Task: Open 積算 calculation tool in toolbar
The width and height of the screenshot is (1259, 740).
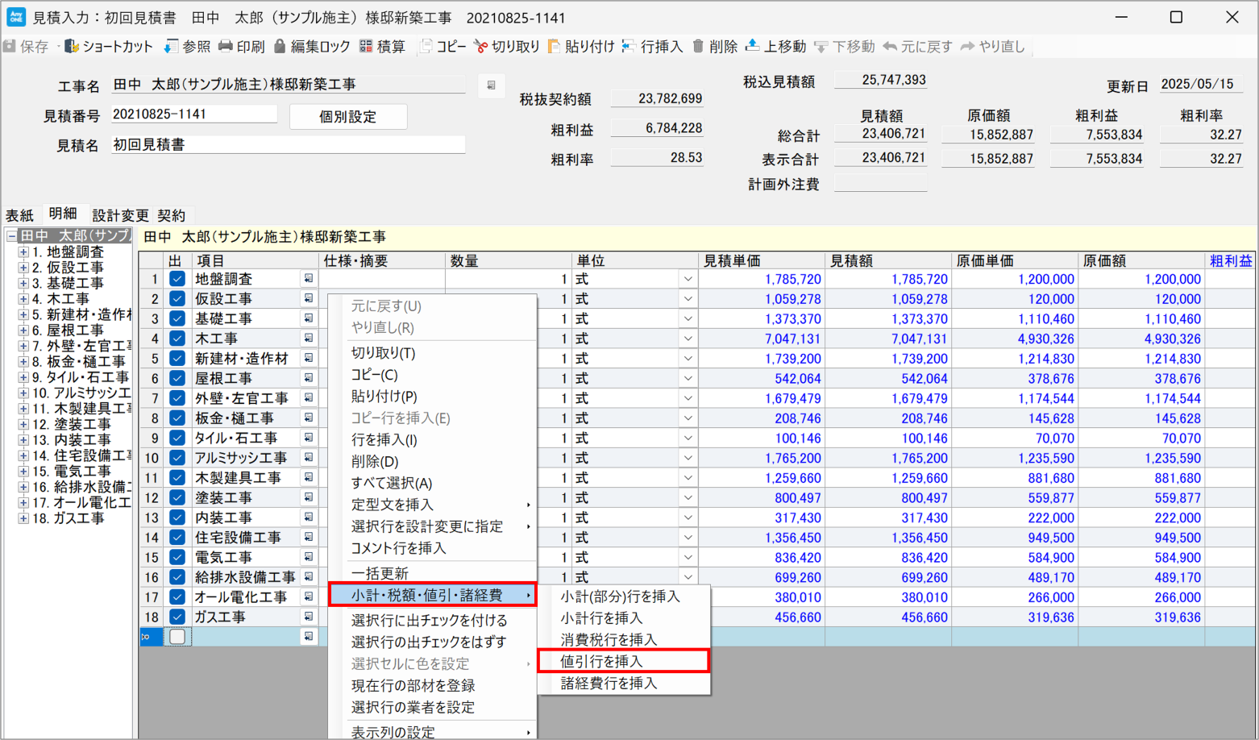Action: (367, 47)
